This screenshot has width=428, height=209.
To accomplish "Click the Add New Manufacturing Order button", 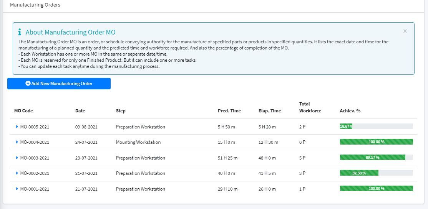I will (x=59, y=84).
